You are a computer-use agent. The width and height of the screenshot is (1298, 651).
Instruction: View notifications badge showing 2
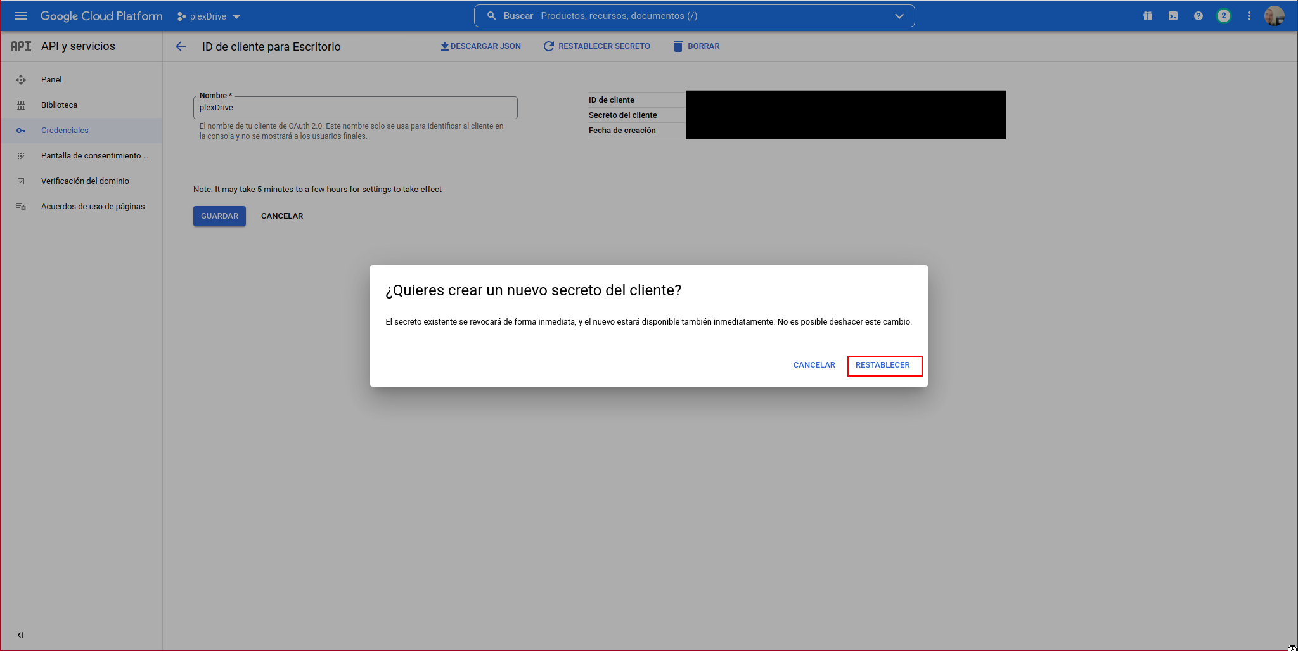point(1223,16)
